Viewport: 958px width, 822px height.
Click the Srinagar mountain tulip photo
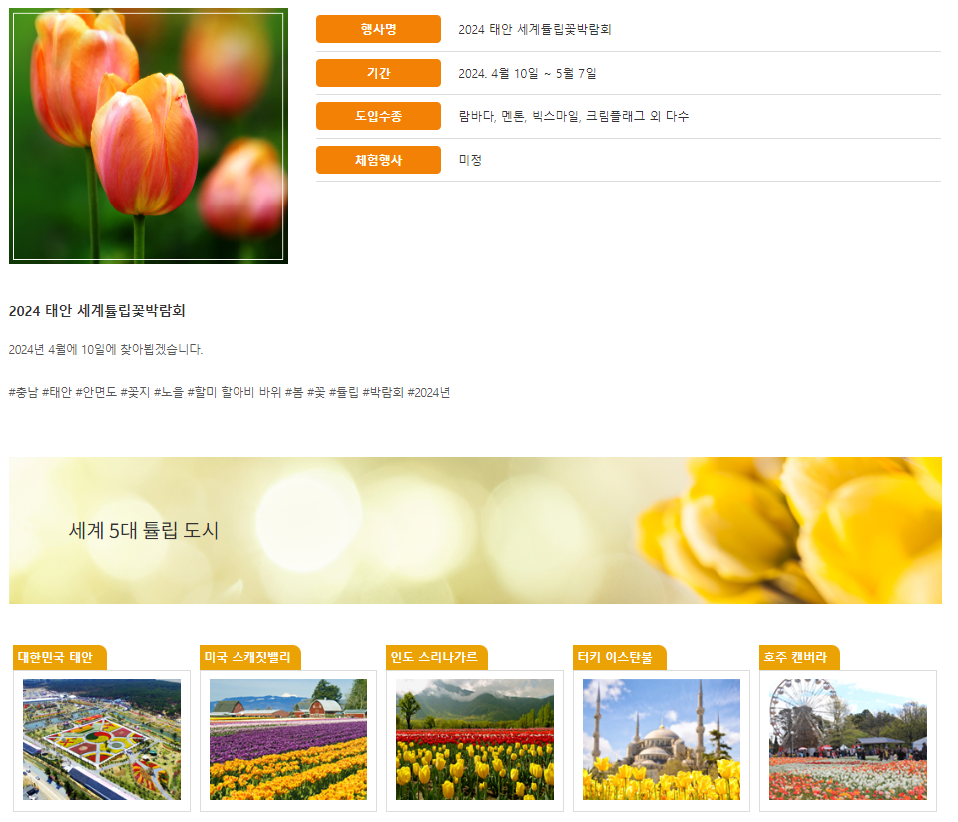[475, 739]
